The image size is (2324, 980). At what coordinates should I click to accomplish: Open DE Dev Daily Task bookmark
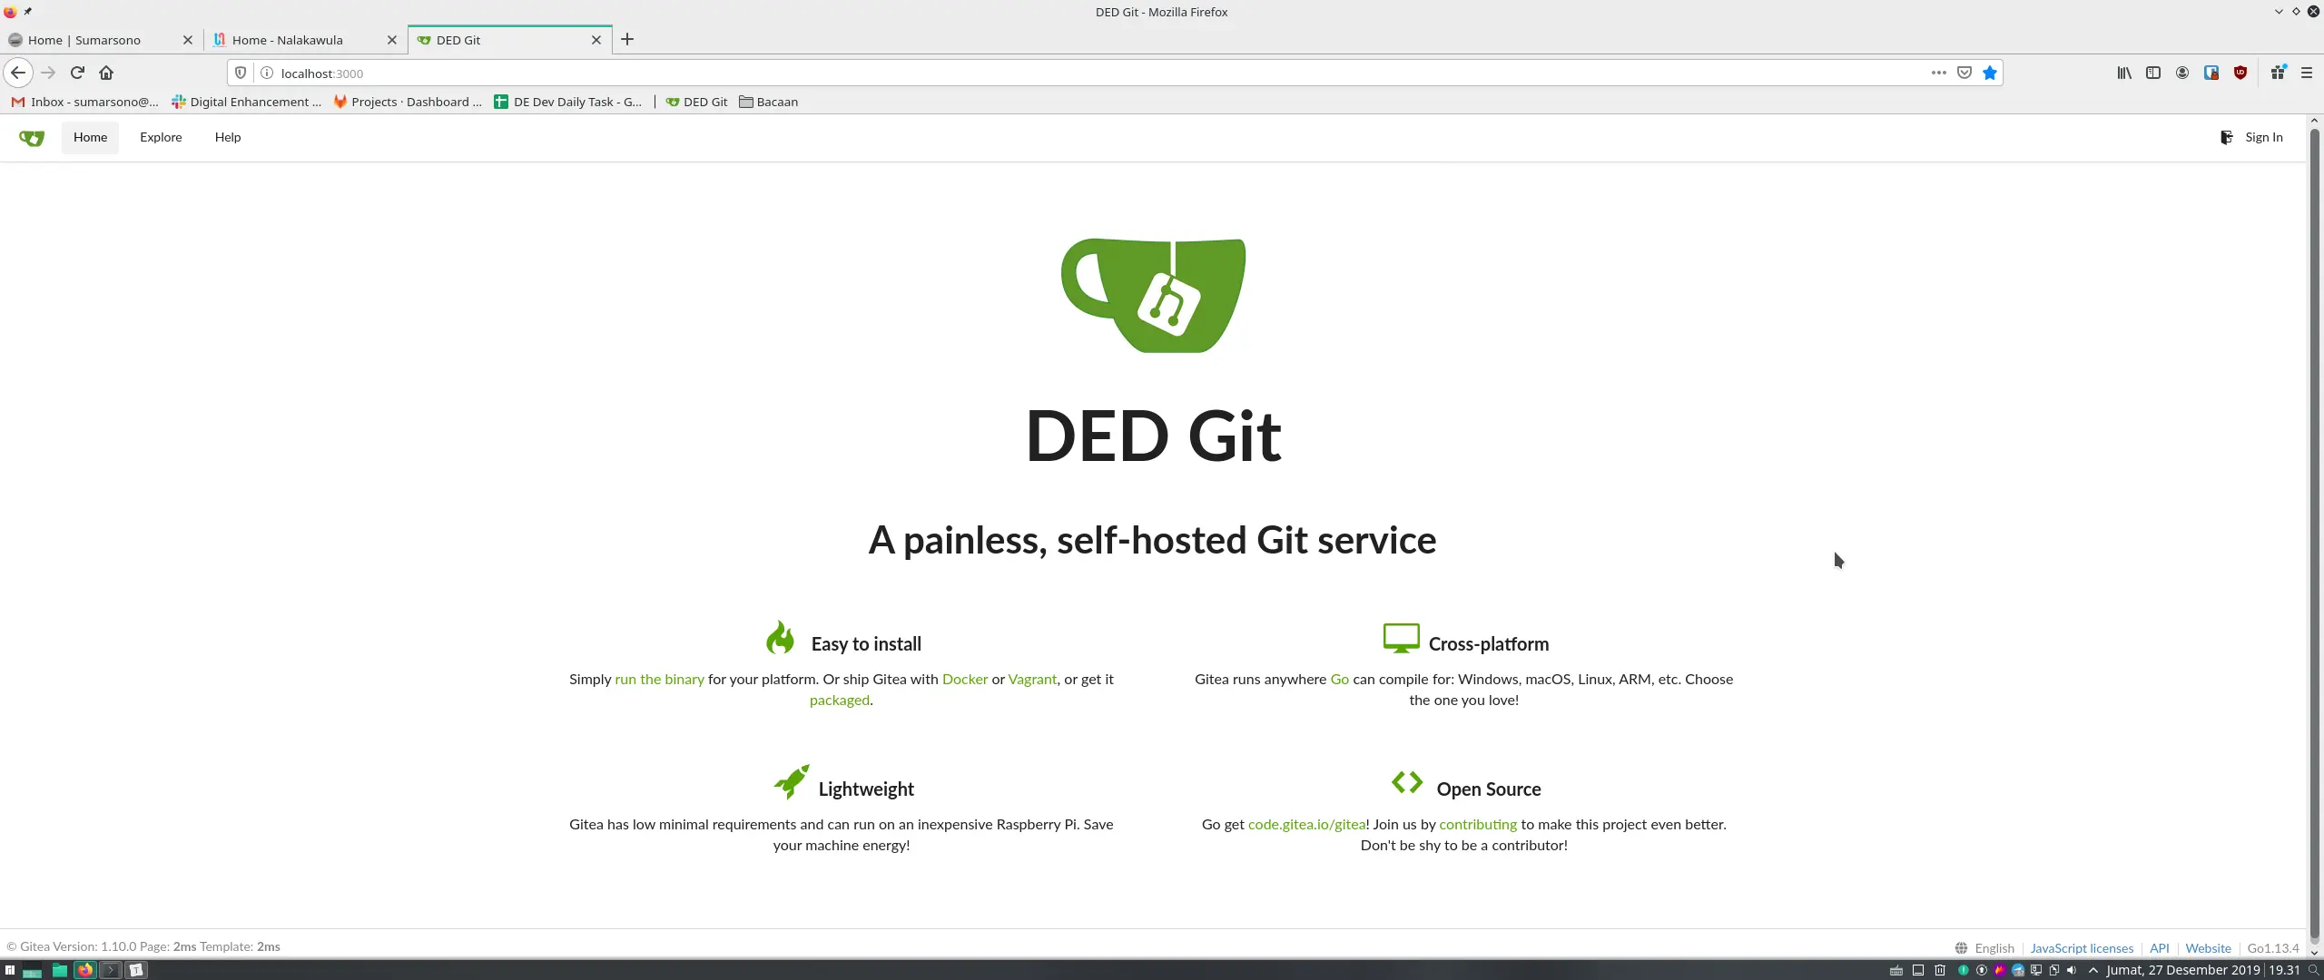pos(568,102)
